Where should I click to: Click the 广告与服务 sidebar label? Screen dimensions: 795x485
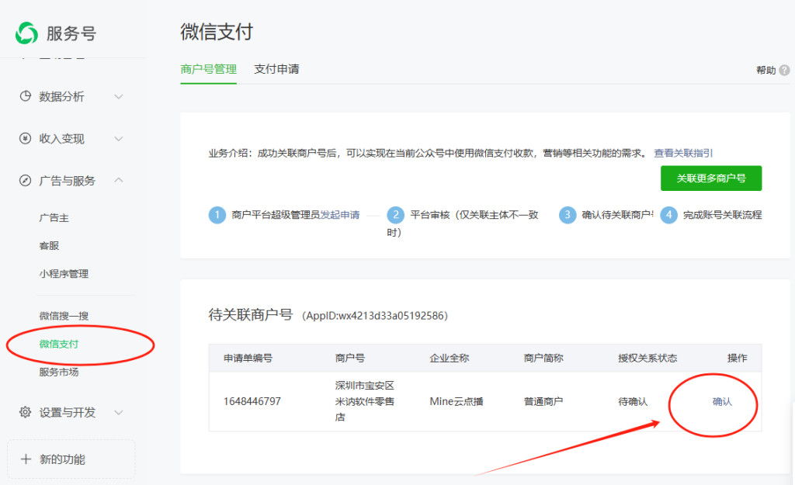pyautogui.click(x=68, y=180)
